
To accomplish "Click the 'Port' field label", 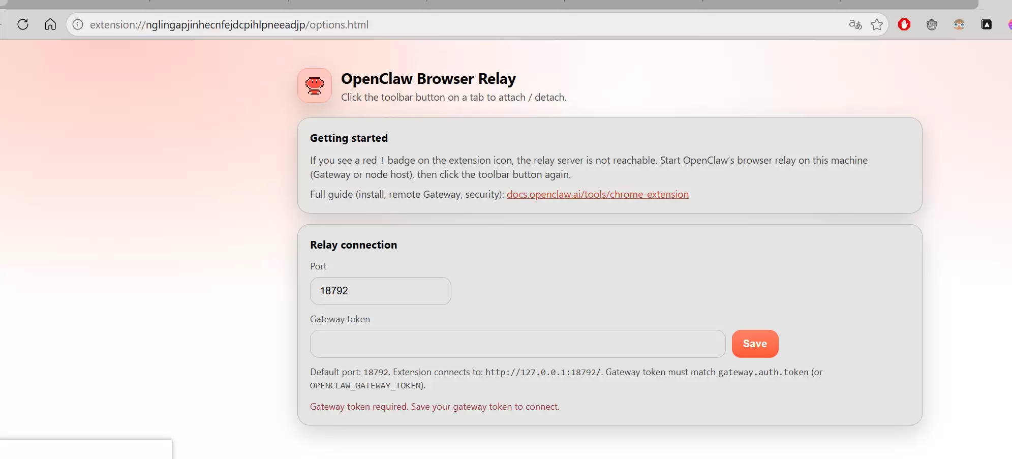I will (318, 266).
